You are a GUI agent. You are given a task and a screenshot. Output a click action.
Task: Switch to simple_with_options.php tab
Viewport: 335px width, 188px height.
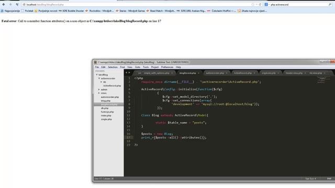point(157,73)
